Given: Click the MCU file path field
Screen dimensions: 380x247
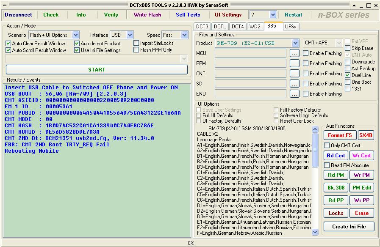Looking at the screenshot, I should (x=250, y=53).
